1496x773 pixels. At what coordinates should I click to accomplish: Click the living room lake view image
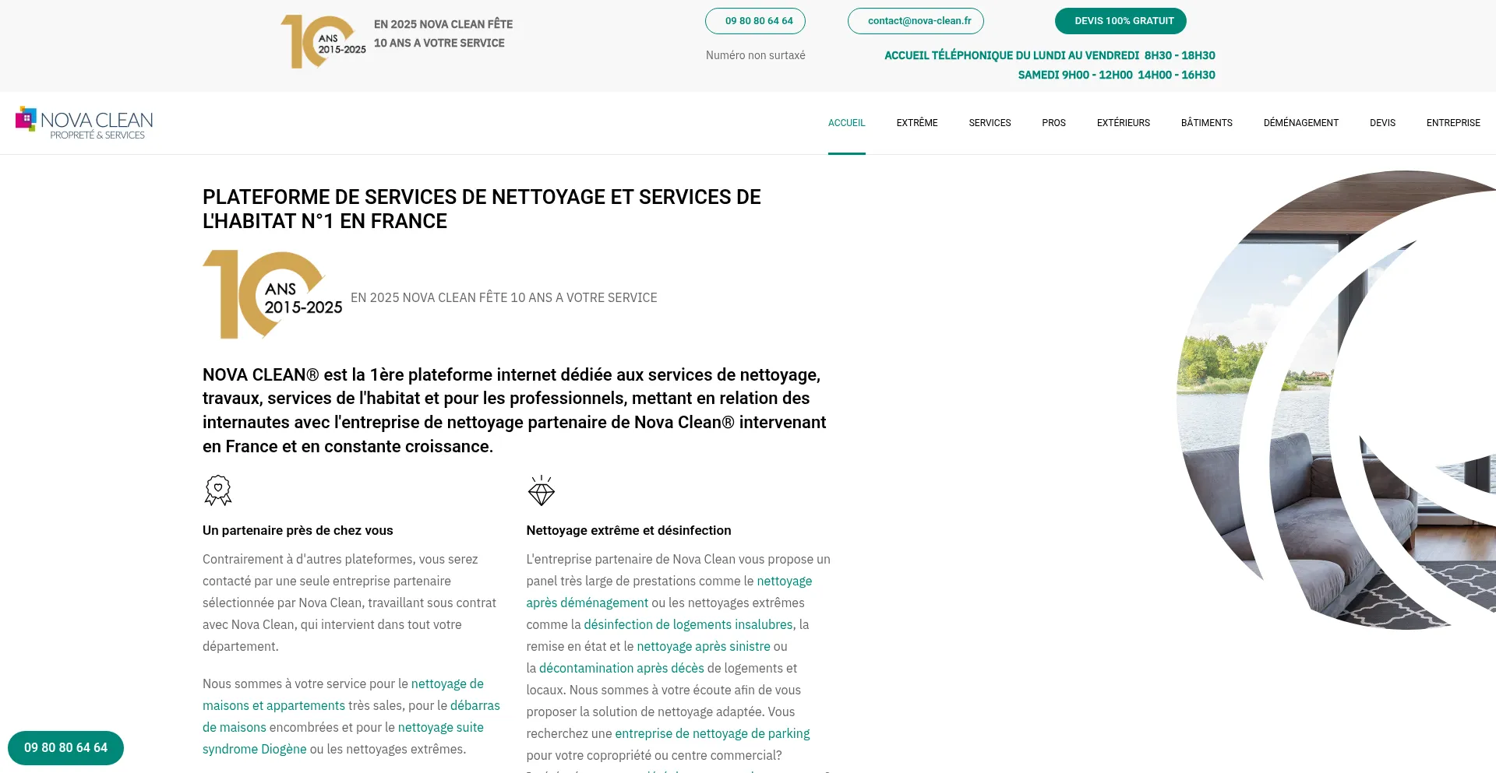[1336, 400]
